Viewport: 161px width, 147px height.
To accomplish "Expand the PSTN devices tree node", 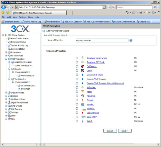I will point(6,55).
